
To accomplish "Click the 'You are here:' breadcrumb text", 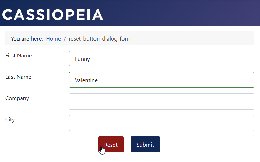I will click(x=27, y=38).
